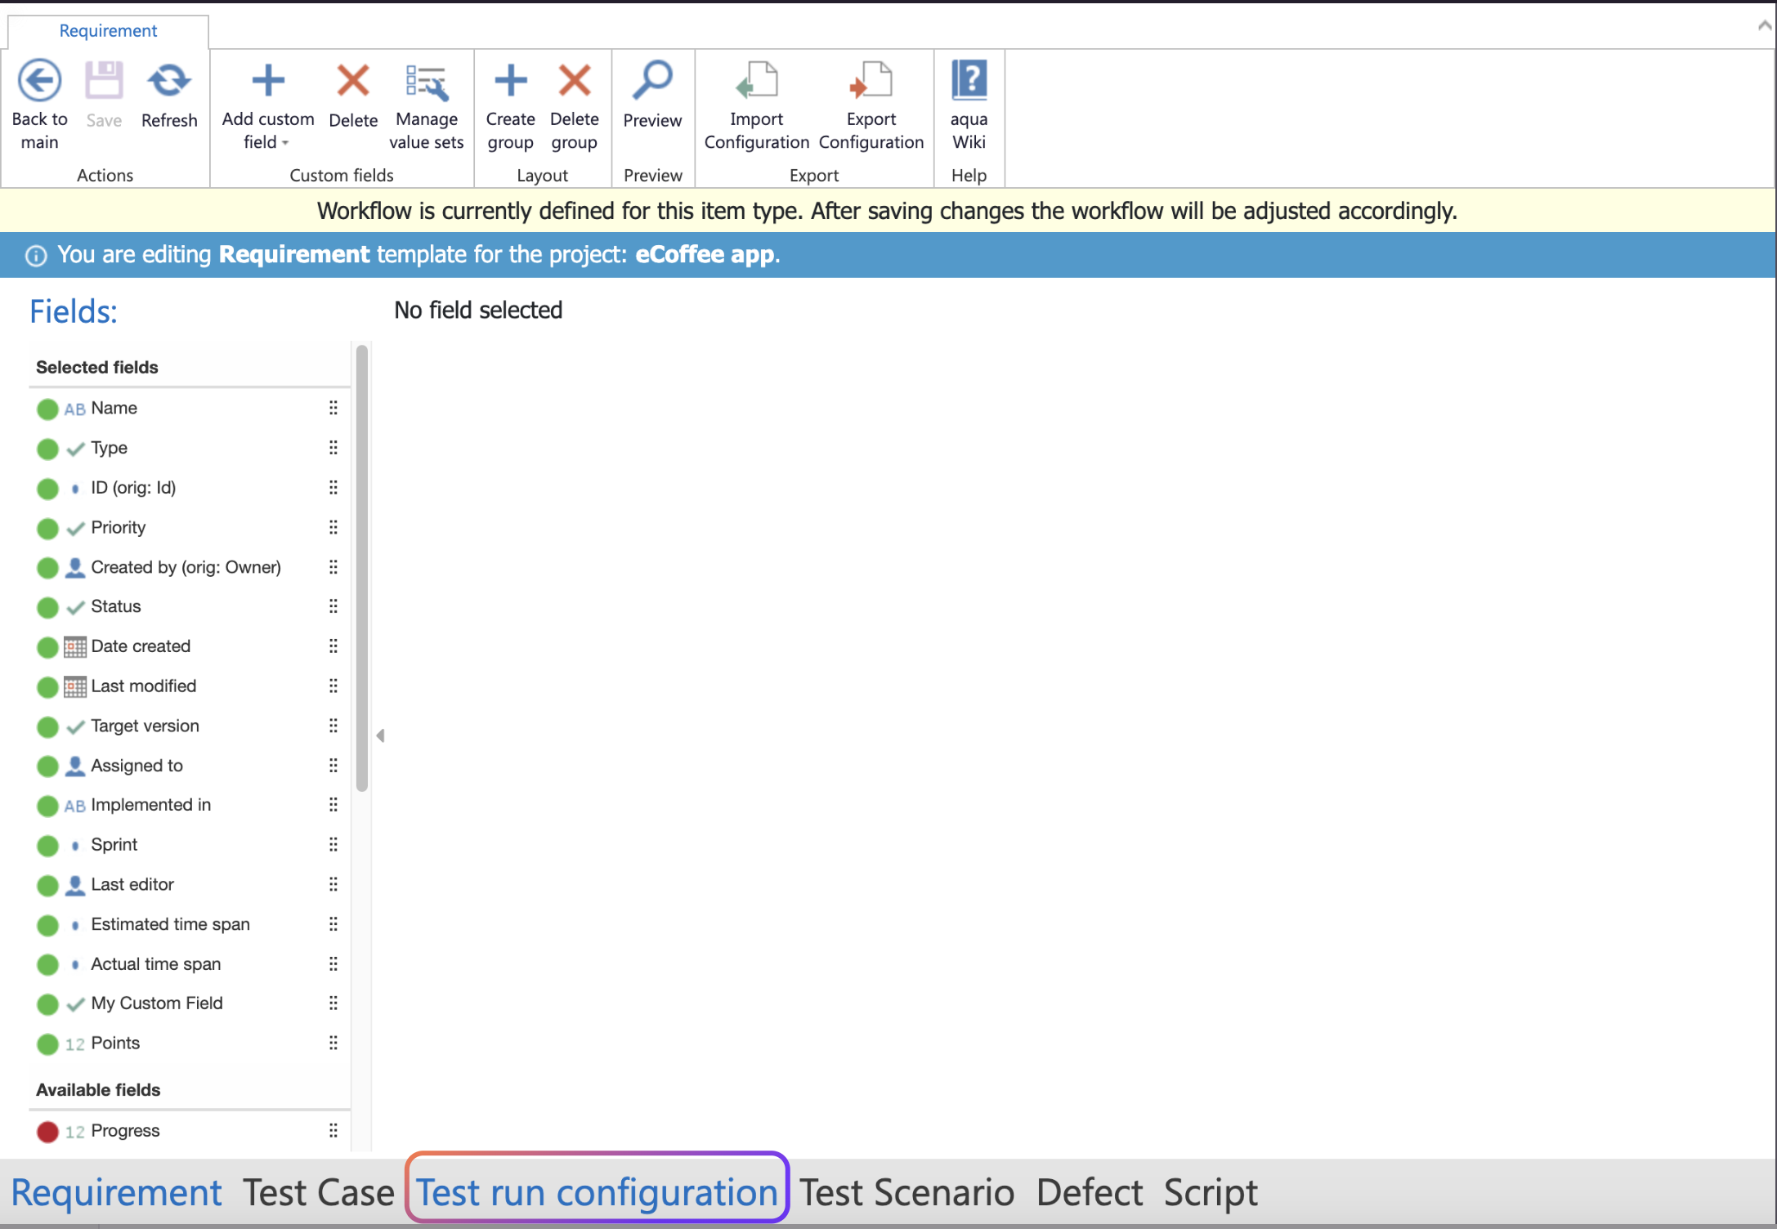Click the red Delete custom field icon
Screen dimensions: 1777x1229
(353, 81)
